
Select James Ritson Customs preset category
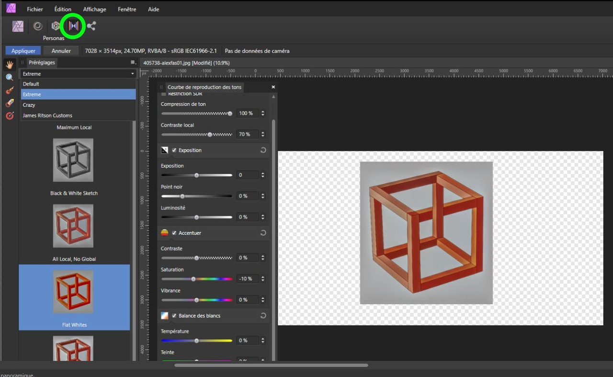tap(47, 115)
